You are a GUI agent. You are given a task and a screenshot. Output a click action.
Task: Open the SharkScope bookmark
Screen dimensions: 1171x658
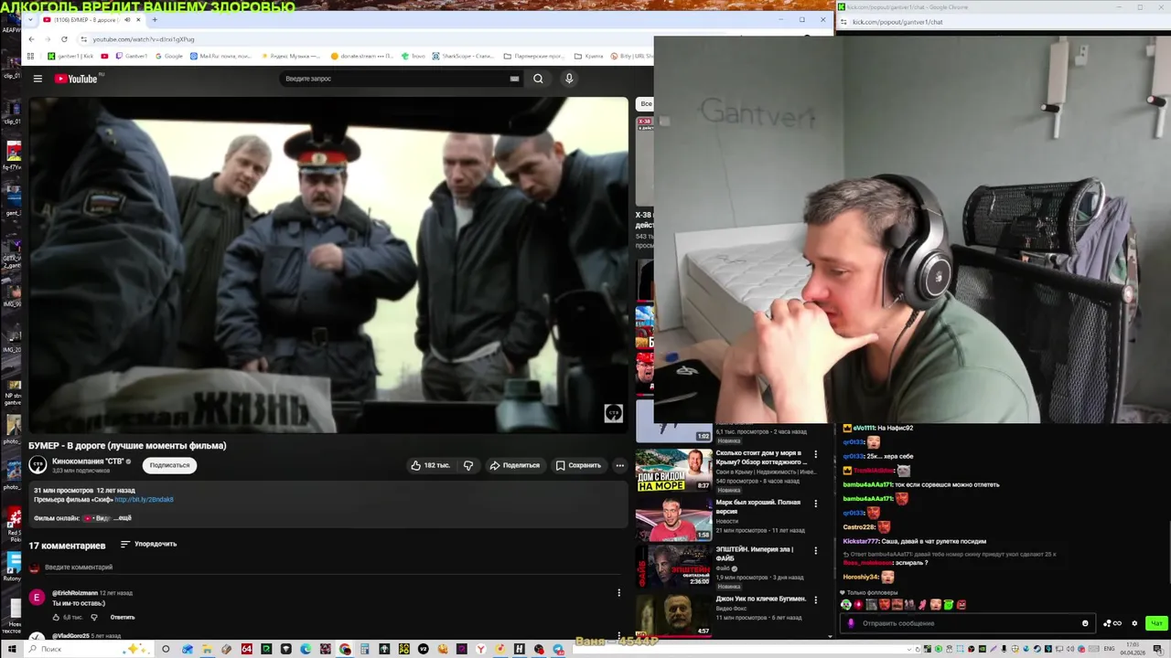463,56
